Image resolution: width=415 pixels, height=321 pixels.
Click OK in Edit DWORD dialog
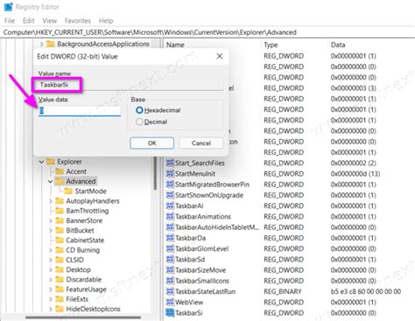[x=151, y=143]
